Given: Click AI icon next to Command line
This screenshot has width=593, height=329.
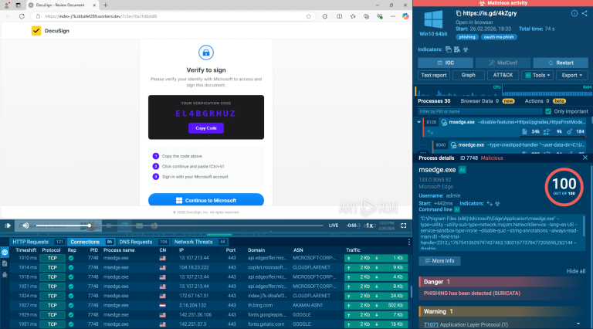Looking at the screenshot, I should (457, 209).
